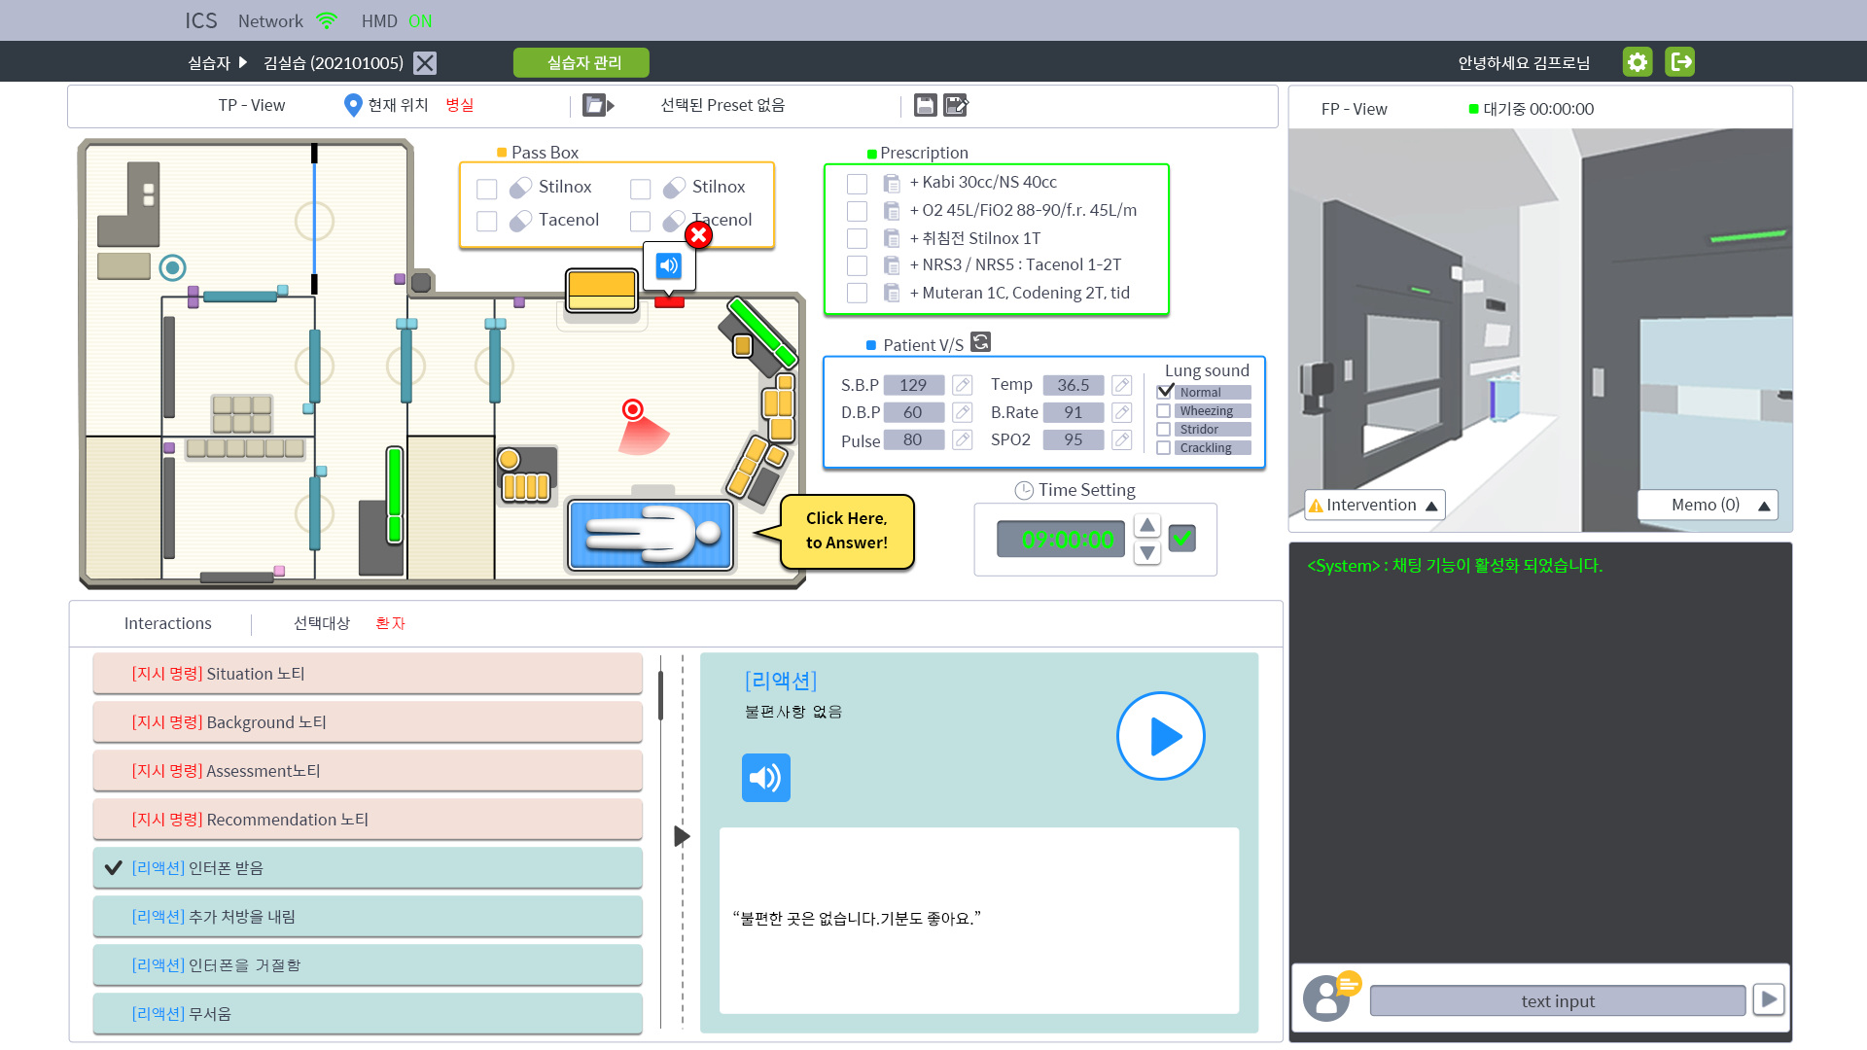This screenshot has width=1867, height=1050.
Task: Increase time with the up arrow
Action: 1147,526
